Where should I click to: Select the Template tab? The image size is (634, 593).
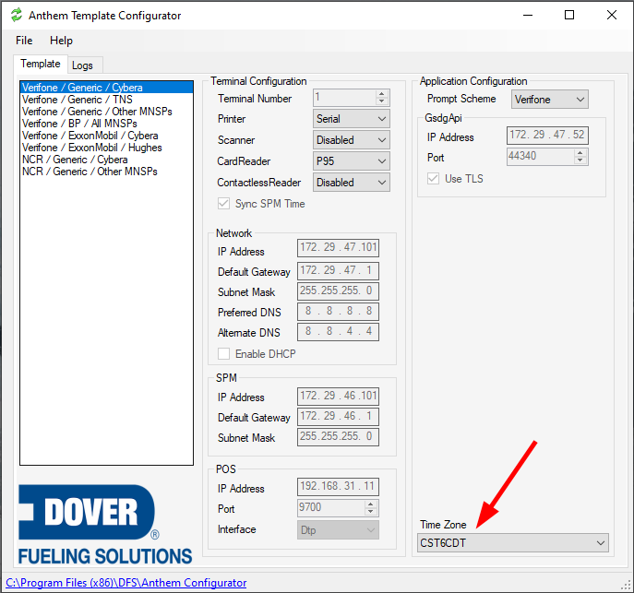(41, 64)
